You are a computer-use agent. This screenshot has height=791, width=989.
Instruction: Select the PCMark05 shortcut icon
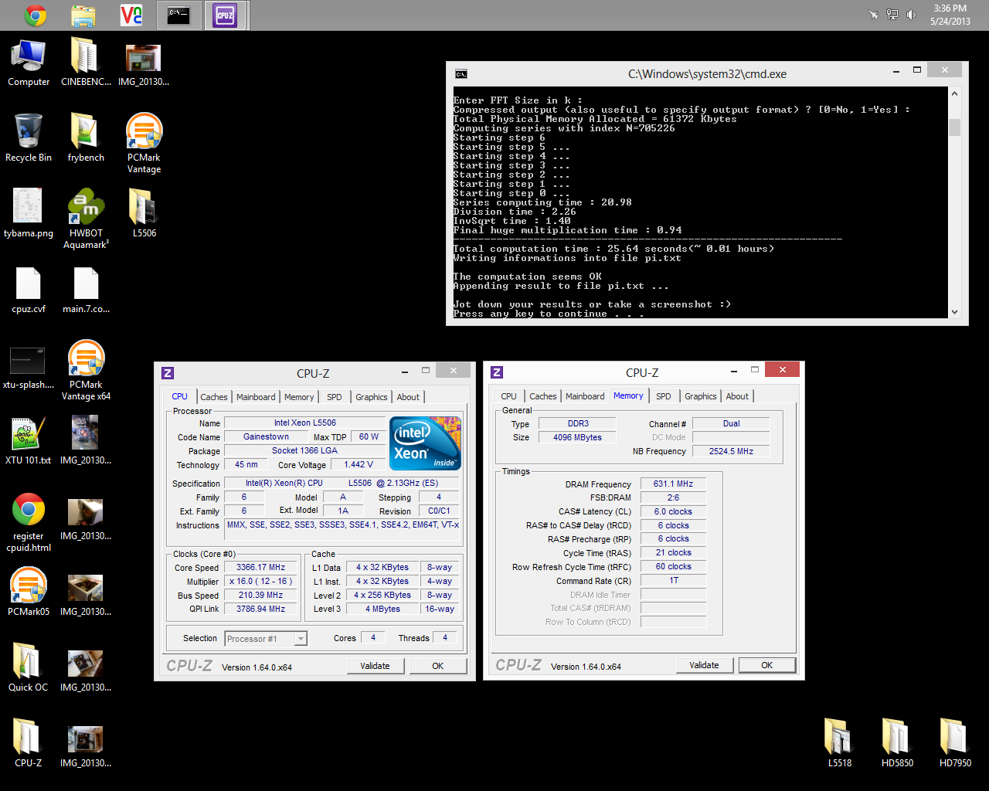(29, 592)
